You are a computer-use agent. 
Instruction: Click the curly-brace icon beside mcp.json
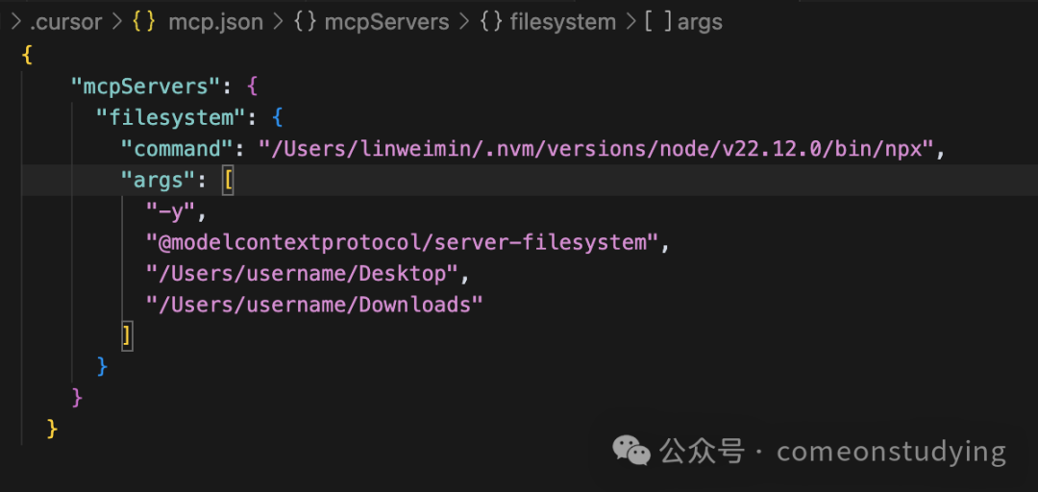[x=143, y=22]
